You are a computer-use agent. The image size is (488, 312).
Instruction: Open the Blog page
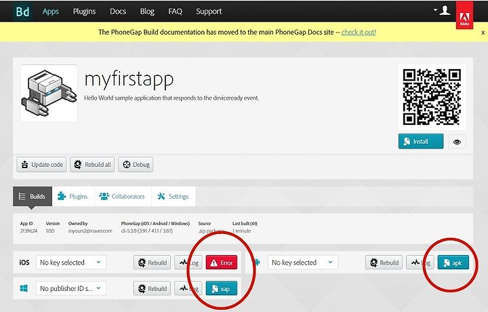147,12
